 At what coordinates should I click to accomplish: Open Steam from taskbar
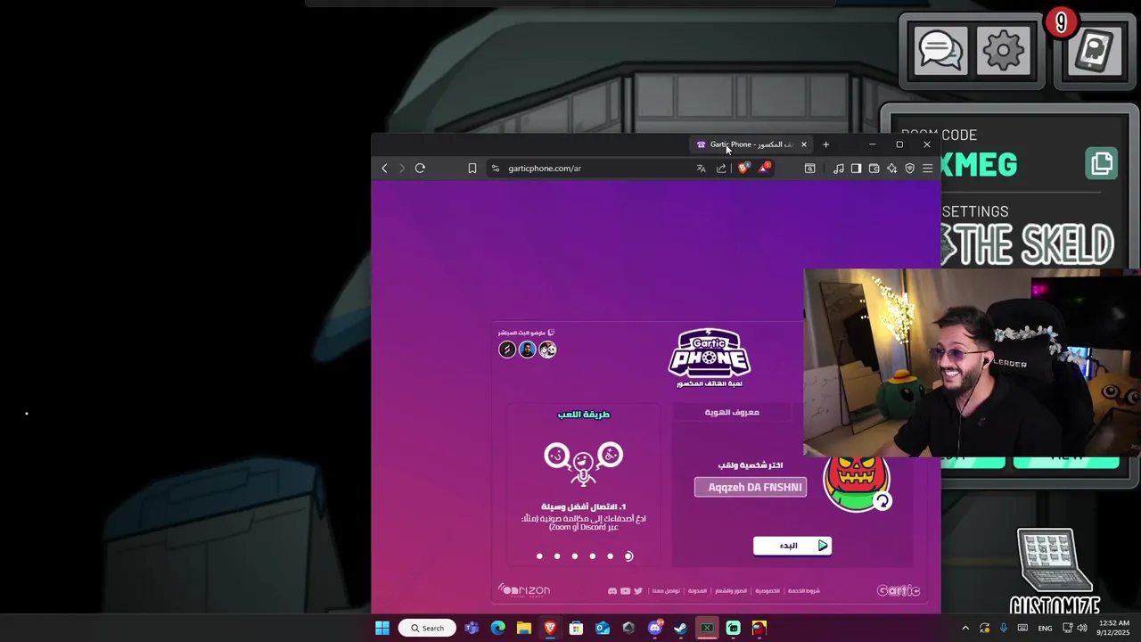681,628
